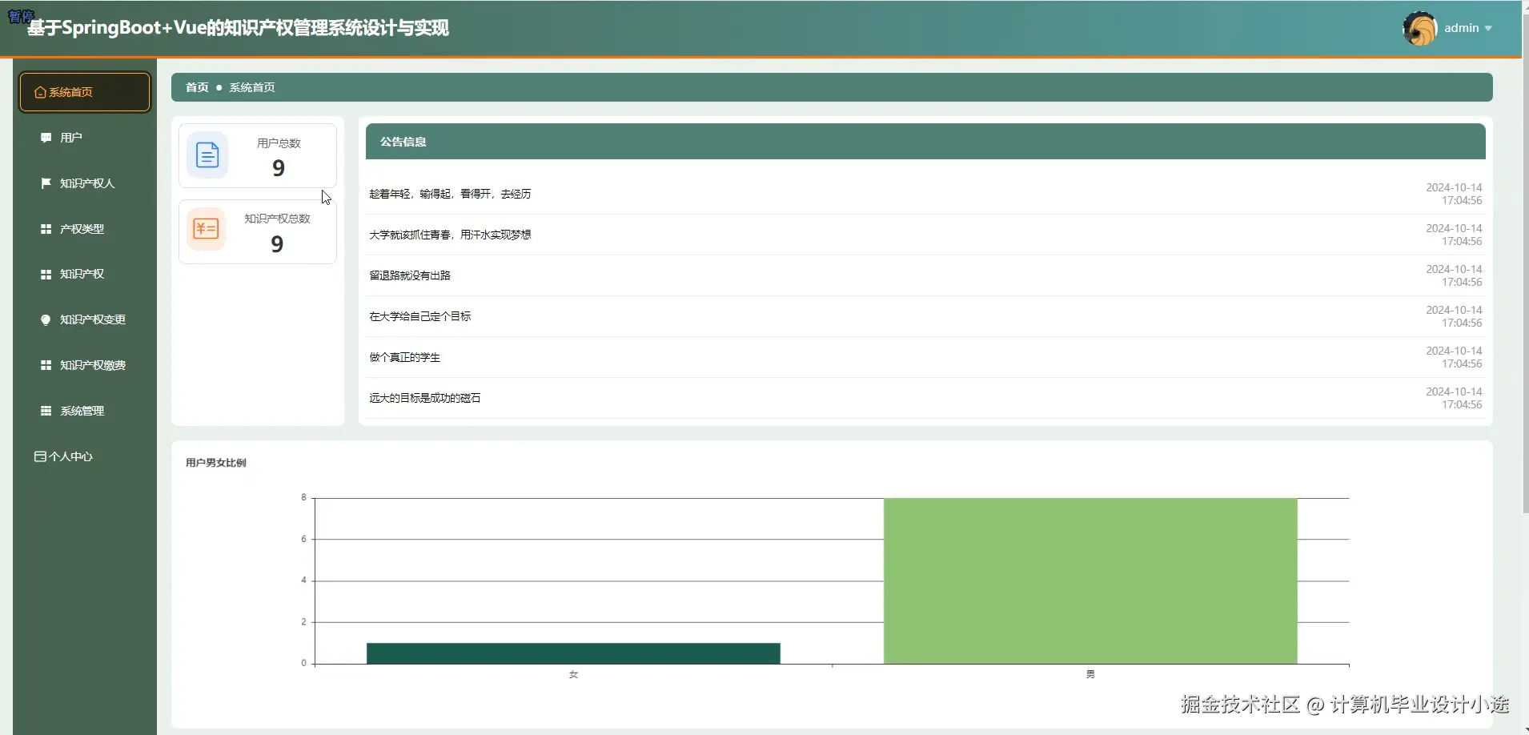Open announcement 做个真正的学生

[404, 357]
